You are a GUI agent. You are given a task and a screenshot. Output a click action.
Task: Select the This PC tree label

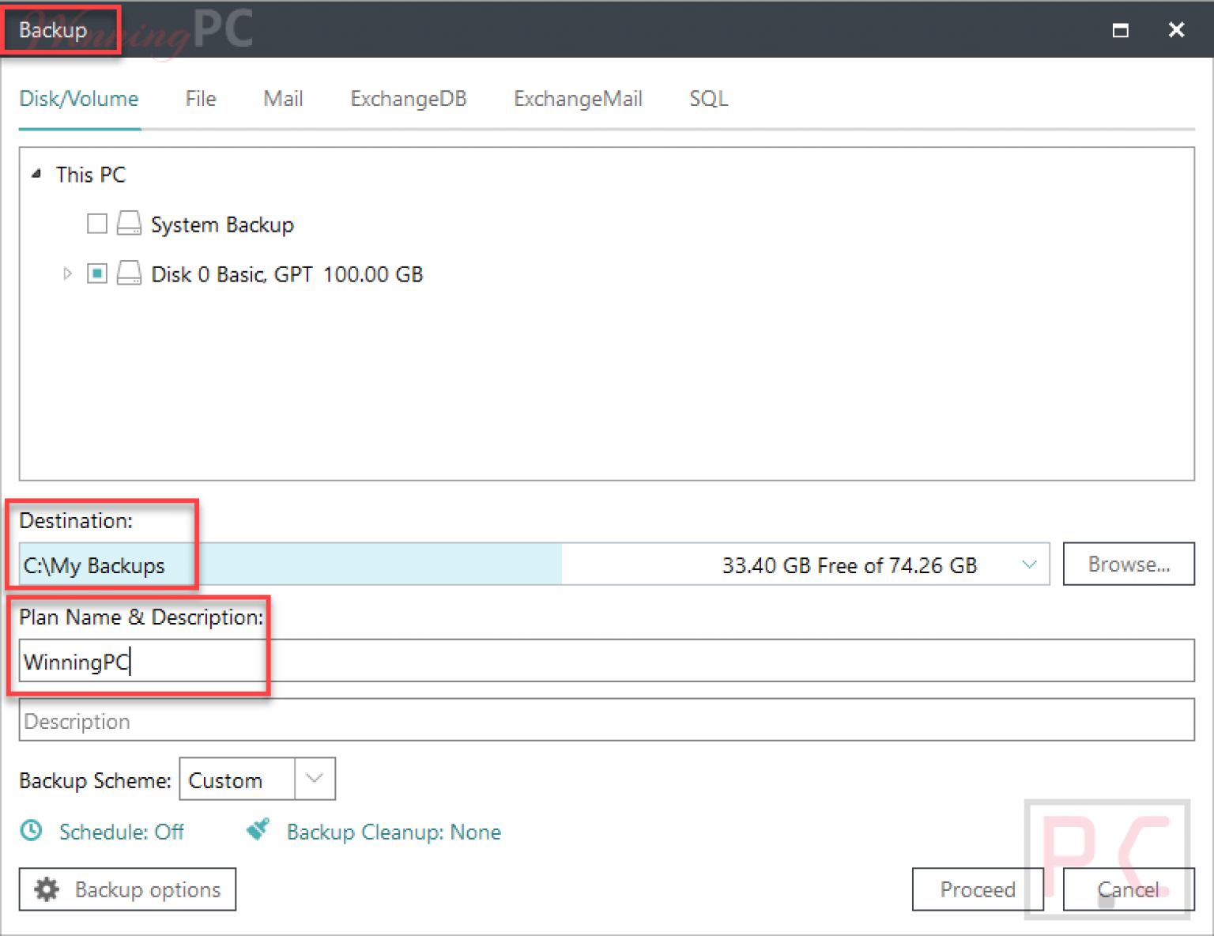(91, 175)
